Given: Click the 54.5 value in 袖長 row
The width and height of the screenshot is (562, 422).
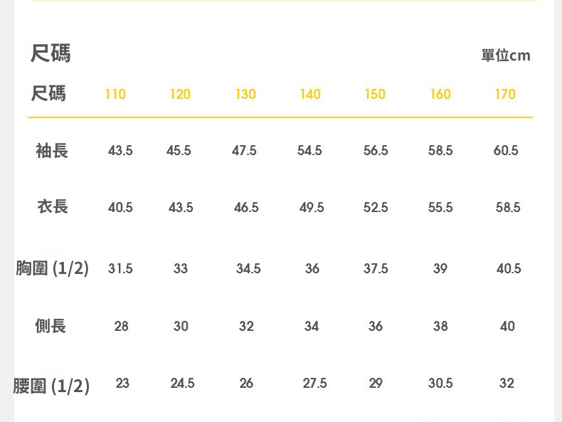Looking at the screenshot, I should coord(309,150).
